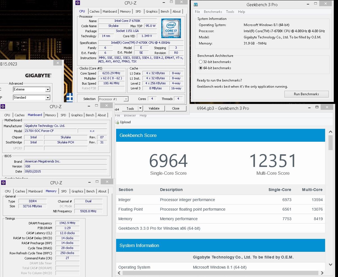Click the Upload icon in the Geekbench results window
This screenshot has height=277, width=338.
[117, 122]
